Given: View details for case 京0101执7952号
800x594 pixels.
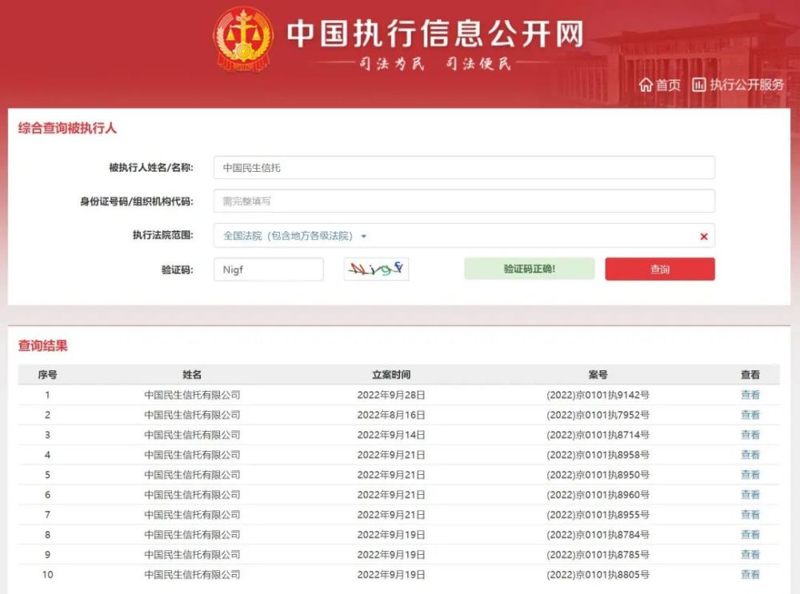Looking at the screenshot, I should coord(750,415).
